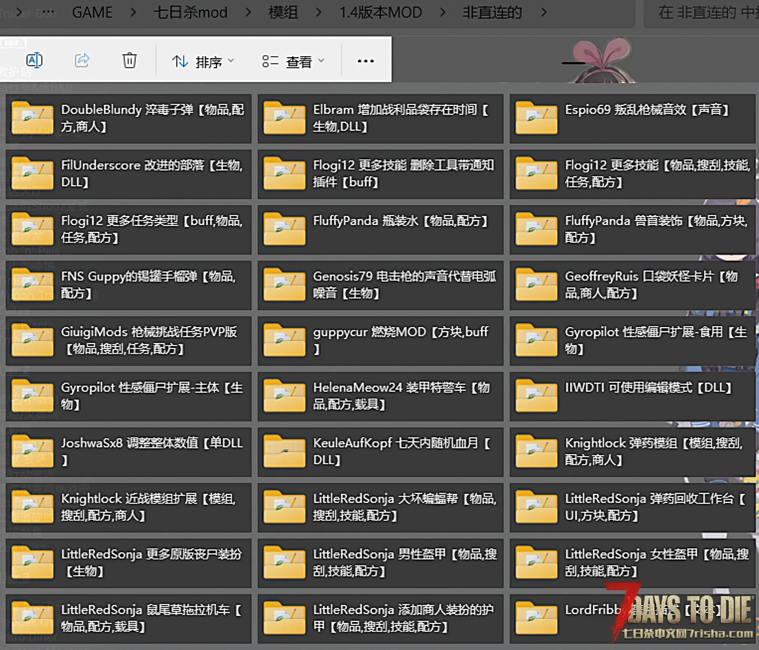Click LittleRedSonja 男性盔甲 folder name
Screen dimensions: 759x650
[405, 563]
